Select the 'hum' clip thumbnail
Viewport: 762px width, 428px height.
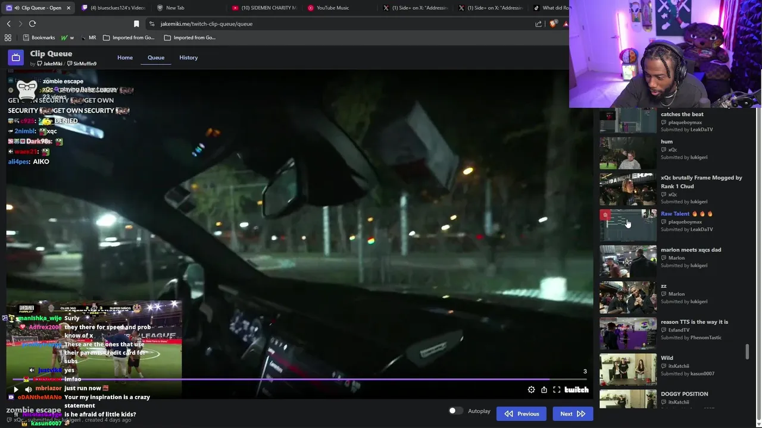(x=628, y=153)
